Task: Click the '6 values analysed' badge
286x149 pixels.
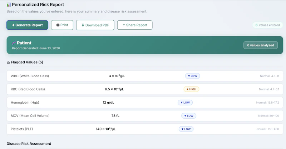Action: coord(261,45)
